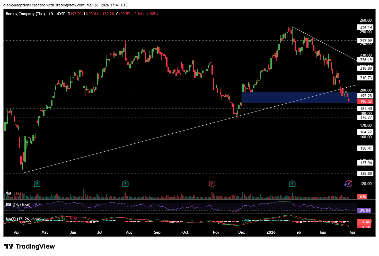Click the 164.22 price label
Image resolution: width=379 pixels, height=256 pixels.
coord(366,132)
